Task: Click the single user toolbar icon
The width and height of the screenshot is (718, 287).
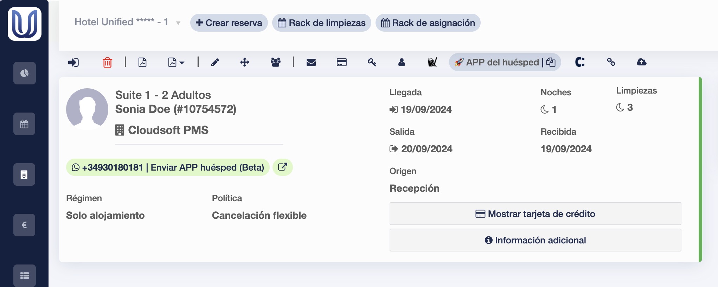Action: [x=402, y=62]
